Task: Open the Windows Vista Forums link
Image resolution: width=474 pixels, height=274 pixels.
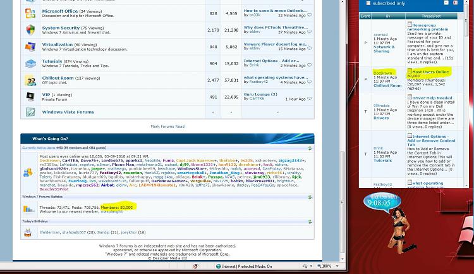Action: click(x=68, y=112)
